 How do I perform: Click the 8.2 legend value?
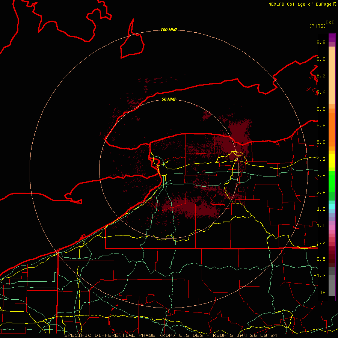click(321, 75)
